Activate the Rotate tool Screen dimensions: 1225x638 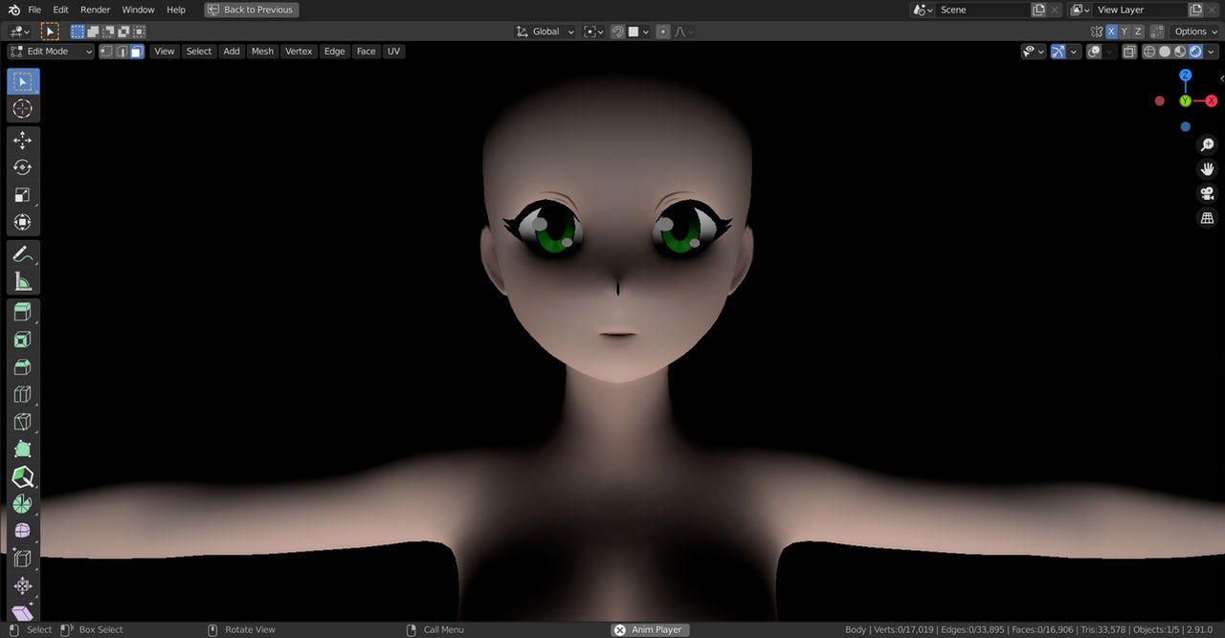pos(23,167)
